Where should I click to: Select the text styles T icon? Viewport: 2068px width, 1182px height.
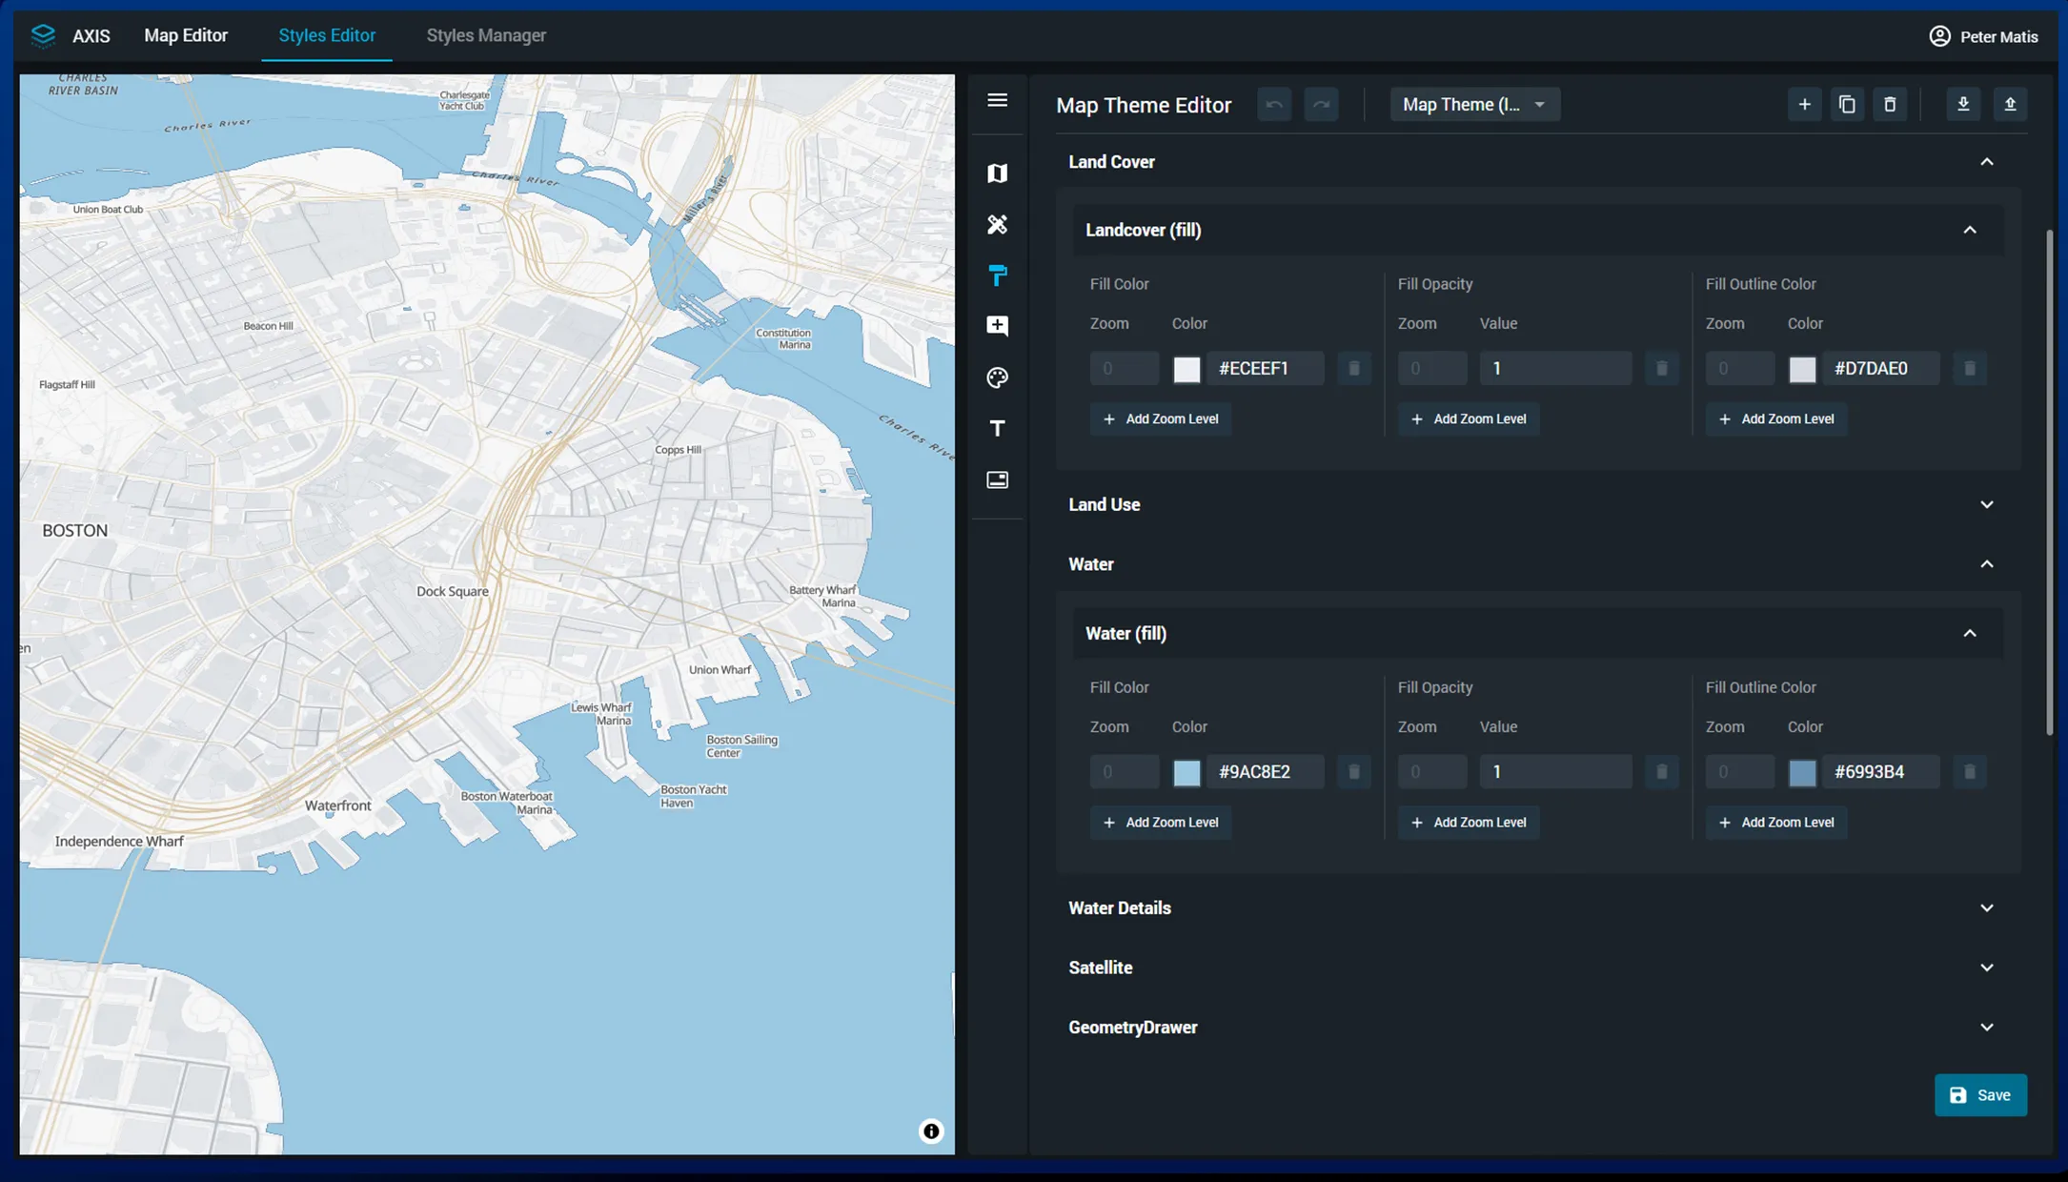point(997,429)
